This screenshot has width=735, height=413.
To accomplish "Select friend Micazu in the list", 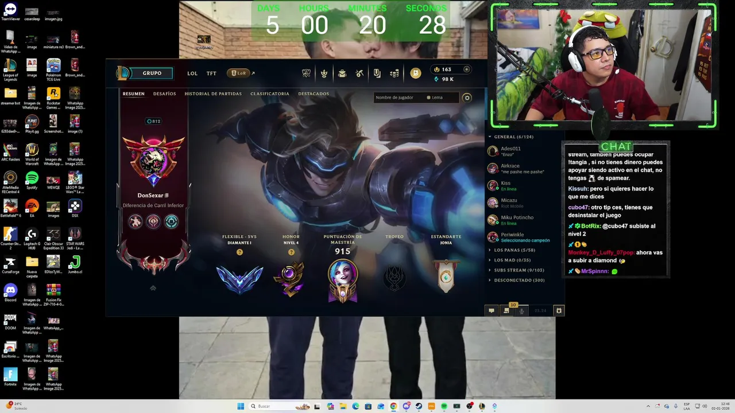I will 523,203.
